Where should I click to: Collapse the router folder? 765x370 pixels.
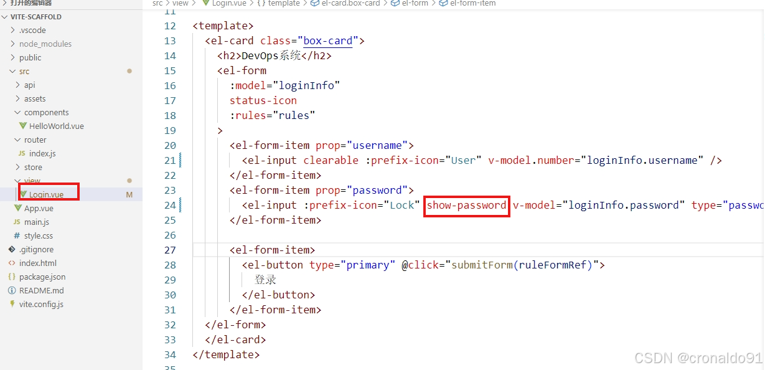[18, 140]
